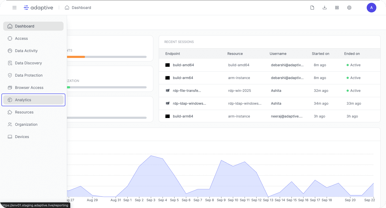Open the build-amd64 endpoint row
This screenshot has width=386, height=208.
coord(270,65)
